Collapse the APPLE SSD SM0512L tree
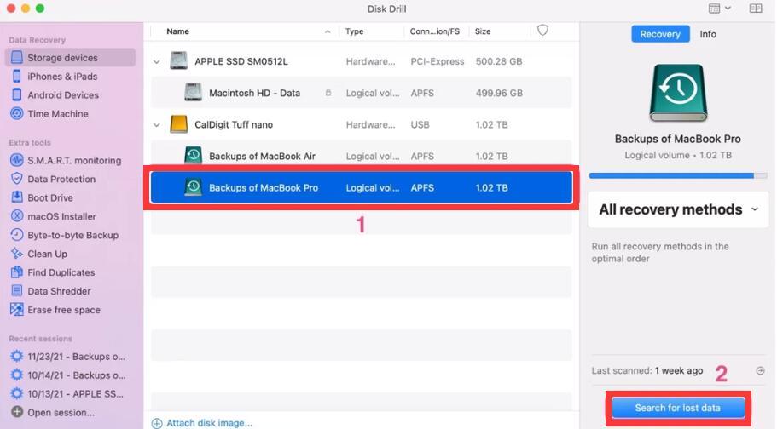The height and width of the screenshot is (429, 777). [x=157, y=62]
